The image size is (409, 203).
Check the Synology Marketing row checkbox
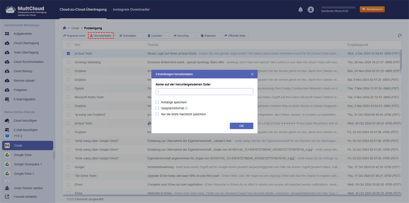click(69, 62)
